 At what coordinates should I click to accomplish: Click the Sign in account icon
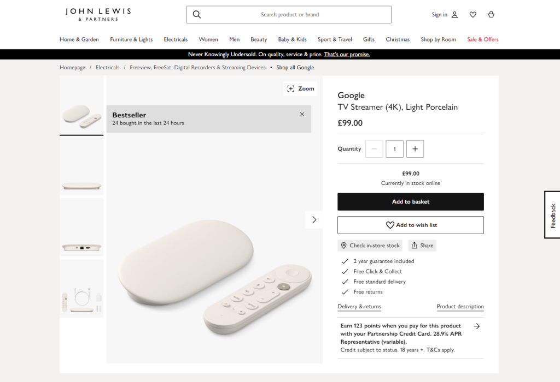[454, 15]
